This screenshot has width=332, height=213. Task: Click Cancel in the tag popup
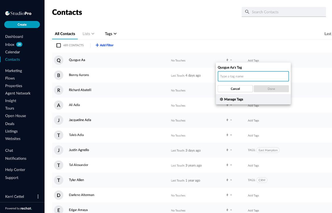235,89
